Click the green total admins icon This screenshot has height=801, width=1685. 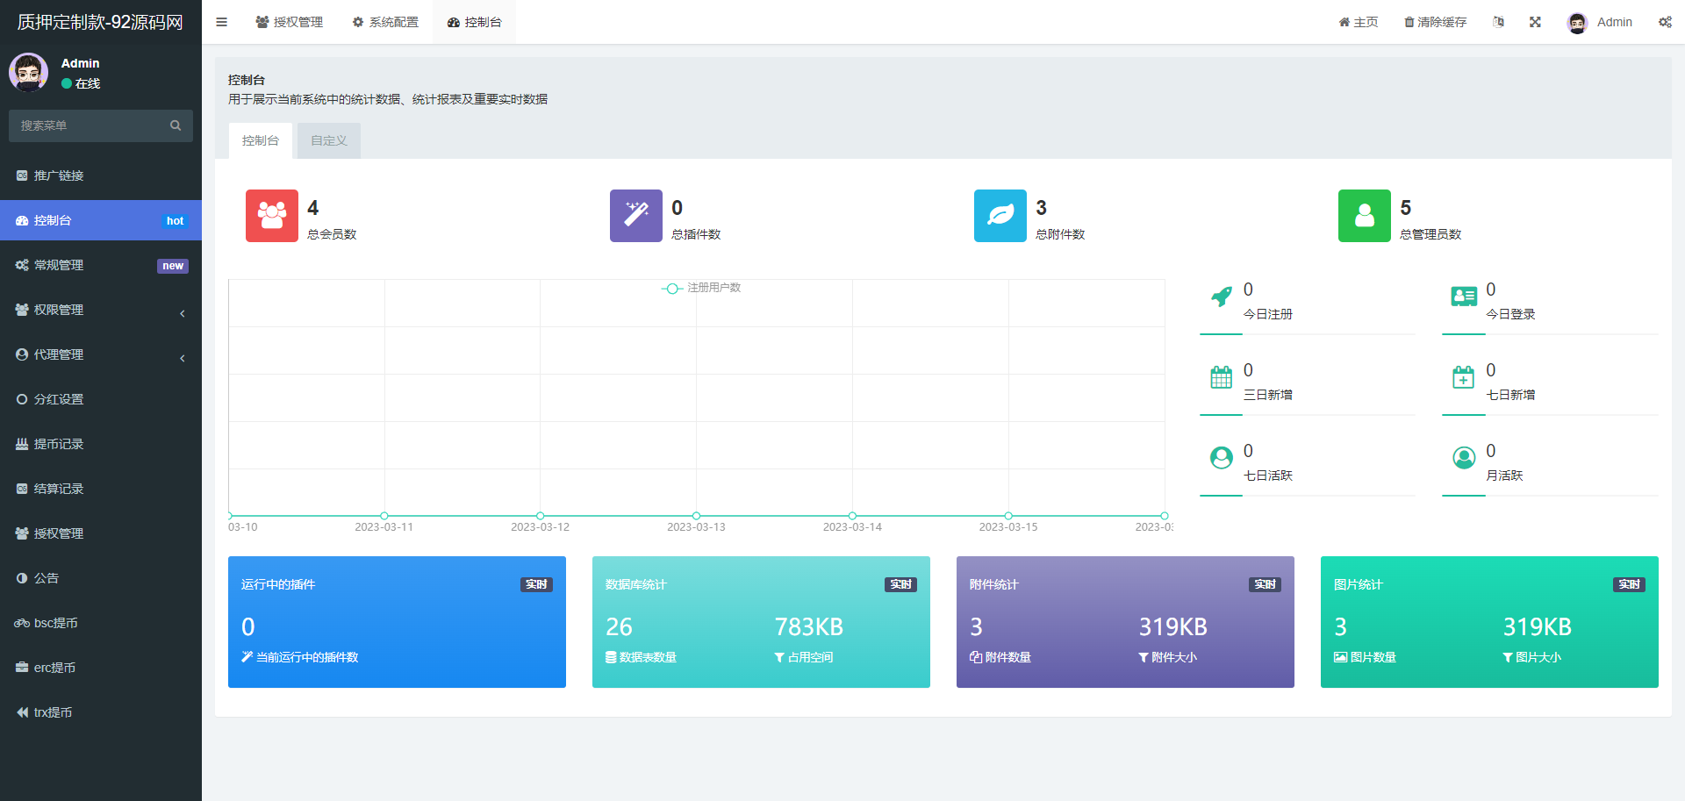[x=1364, y=216]
